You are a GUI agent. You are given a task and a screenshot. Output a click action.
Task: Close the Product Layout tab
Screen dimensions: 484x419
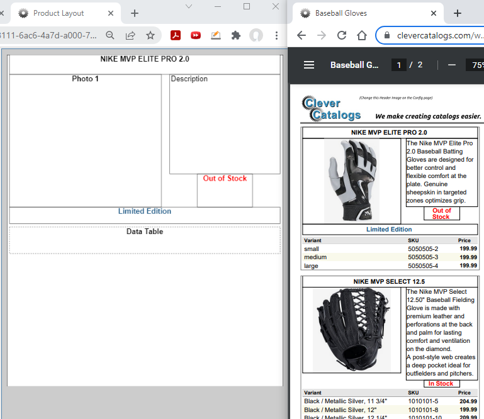pos(111,13)
